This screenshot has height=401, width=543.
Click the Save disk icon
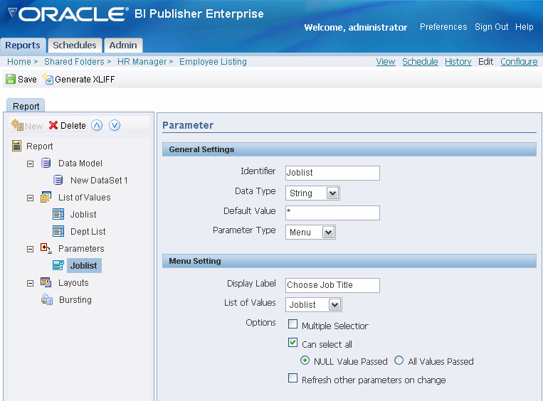coord(11,79)
